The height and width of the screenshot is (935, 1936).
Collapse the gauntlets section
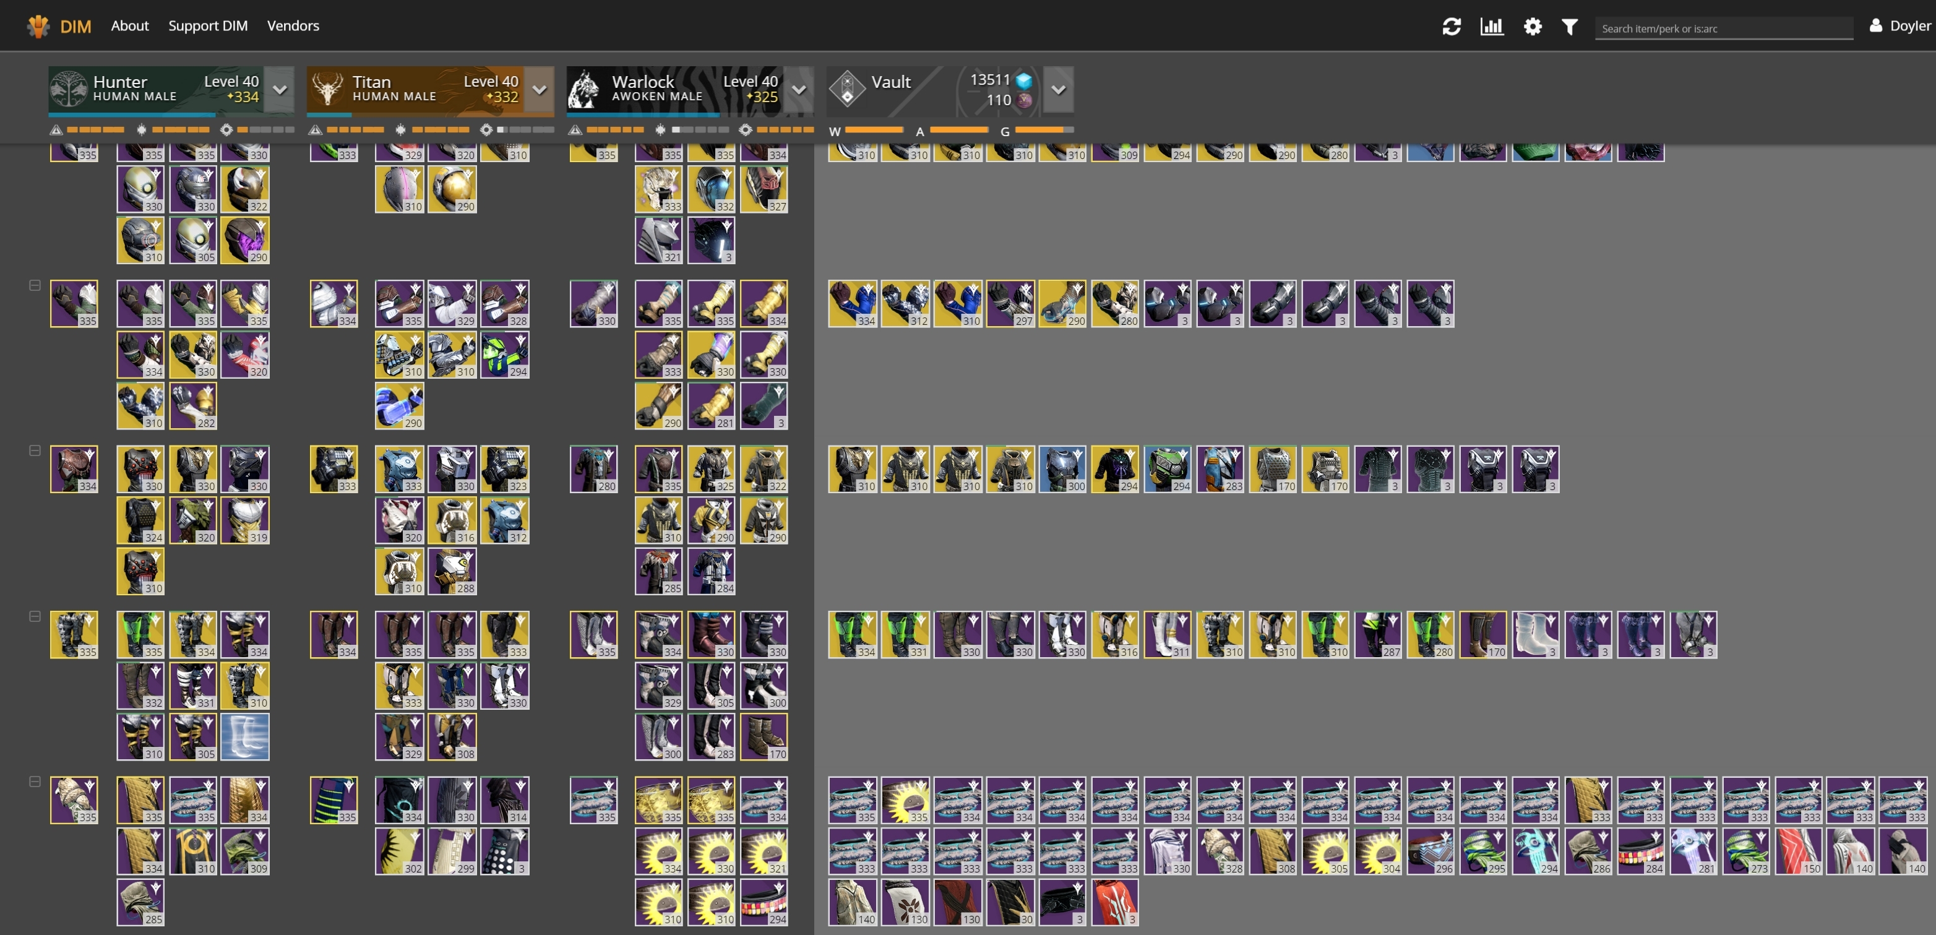[x=35, y=286]
